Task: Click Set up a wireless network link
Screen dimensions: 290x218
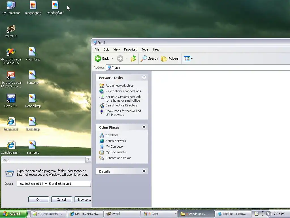Action: click(x=123, y=98)
